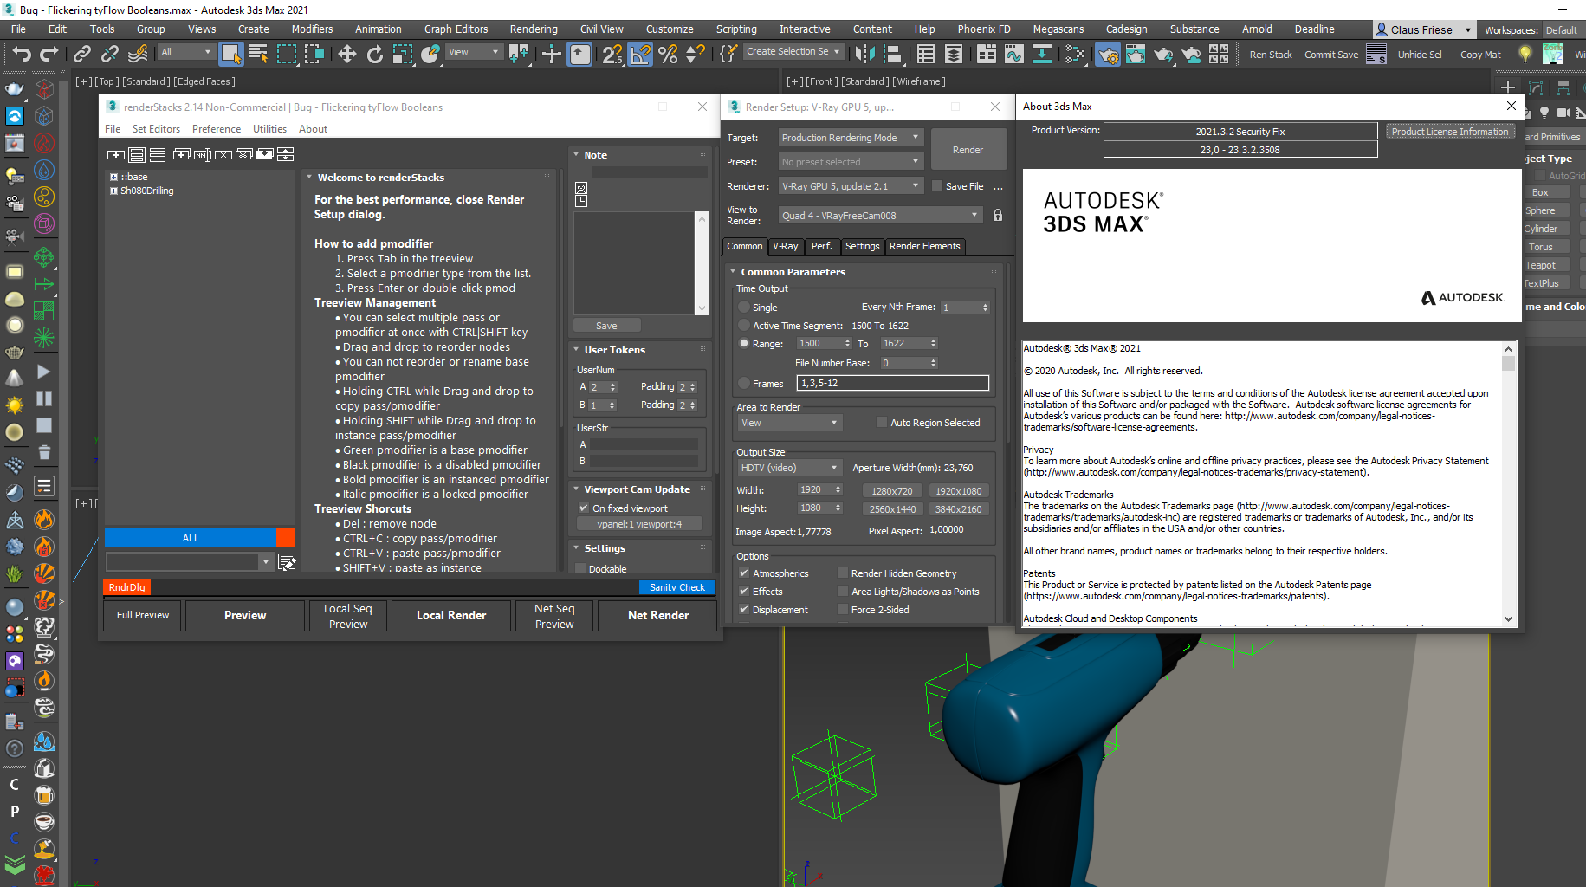Open the Rendered Frame Window icon
Screen dimensions: 1586x887
1135,54
